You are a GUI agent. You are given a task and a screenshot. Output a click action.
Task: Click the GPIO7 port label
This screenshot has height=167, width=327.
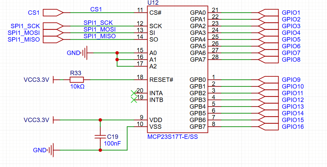point(291,53)
